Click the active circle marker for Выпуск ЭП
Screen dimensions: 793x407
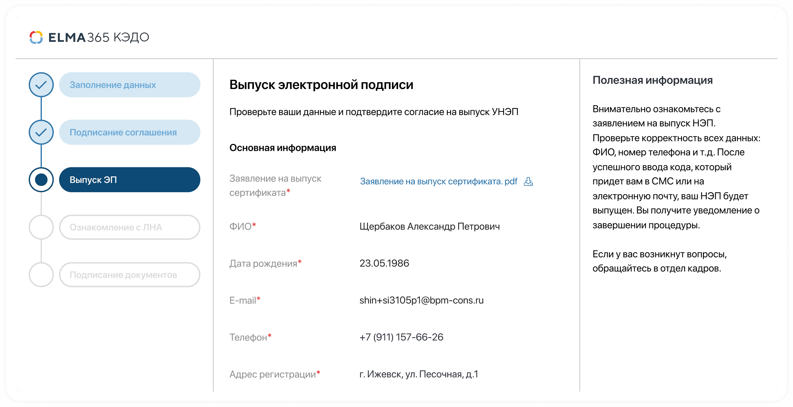click(x=41, y=180)
